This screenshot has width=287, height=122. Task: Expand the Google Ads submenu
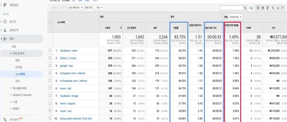[11, 88]
